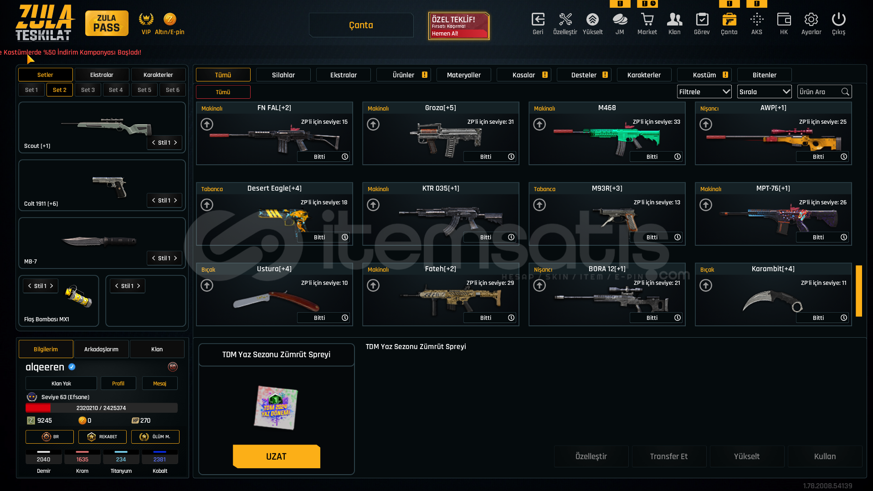Next style arrow for Scout [+1]

coord(175,143)
